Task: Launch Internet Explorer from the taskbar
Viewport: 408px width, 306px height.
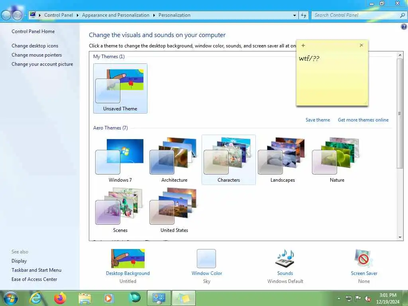Action: 35,298
